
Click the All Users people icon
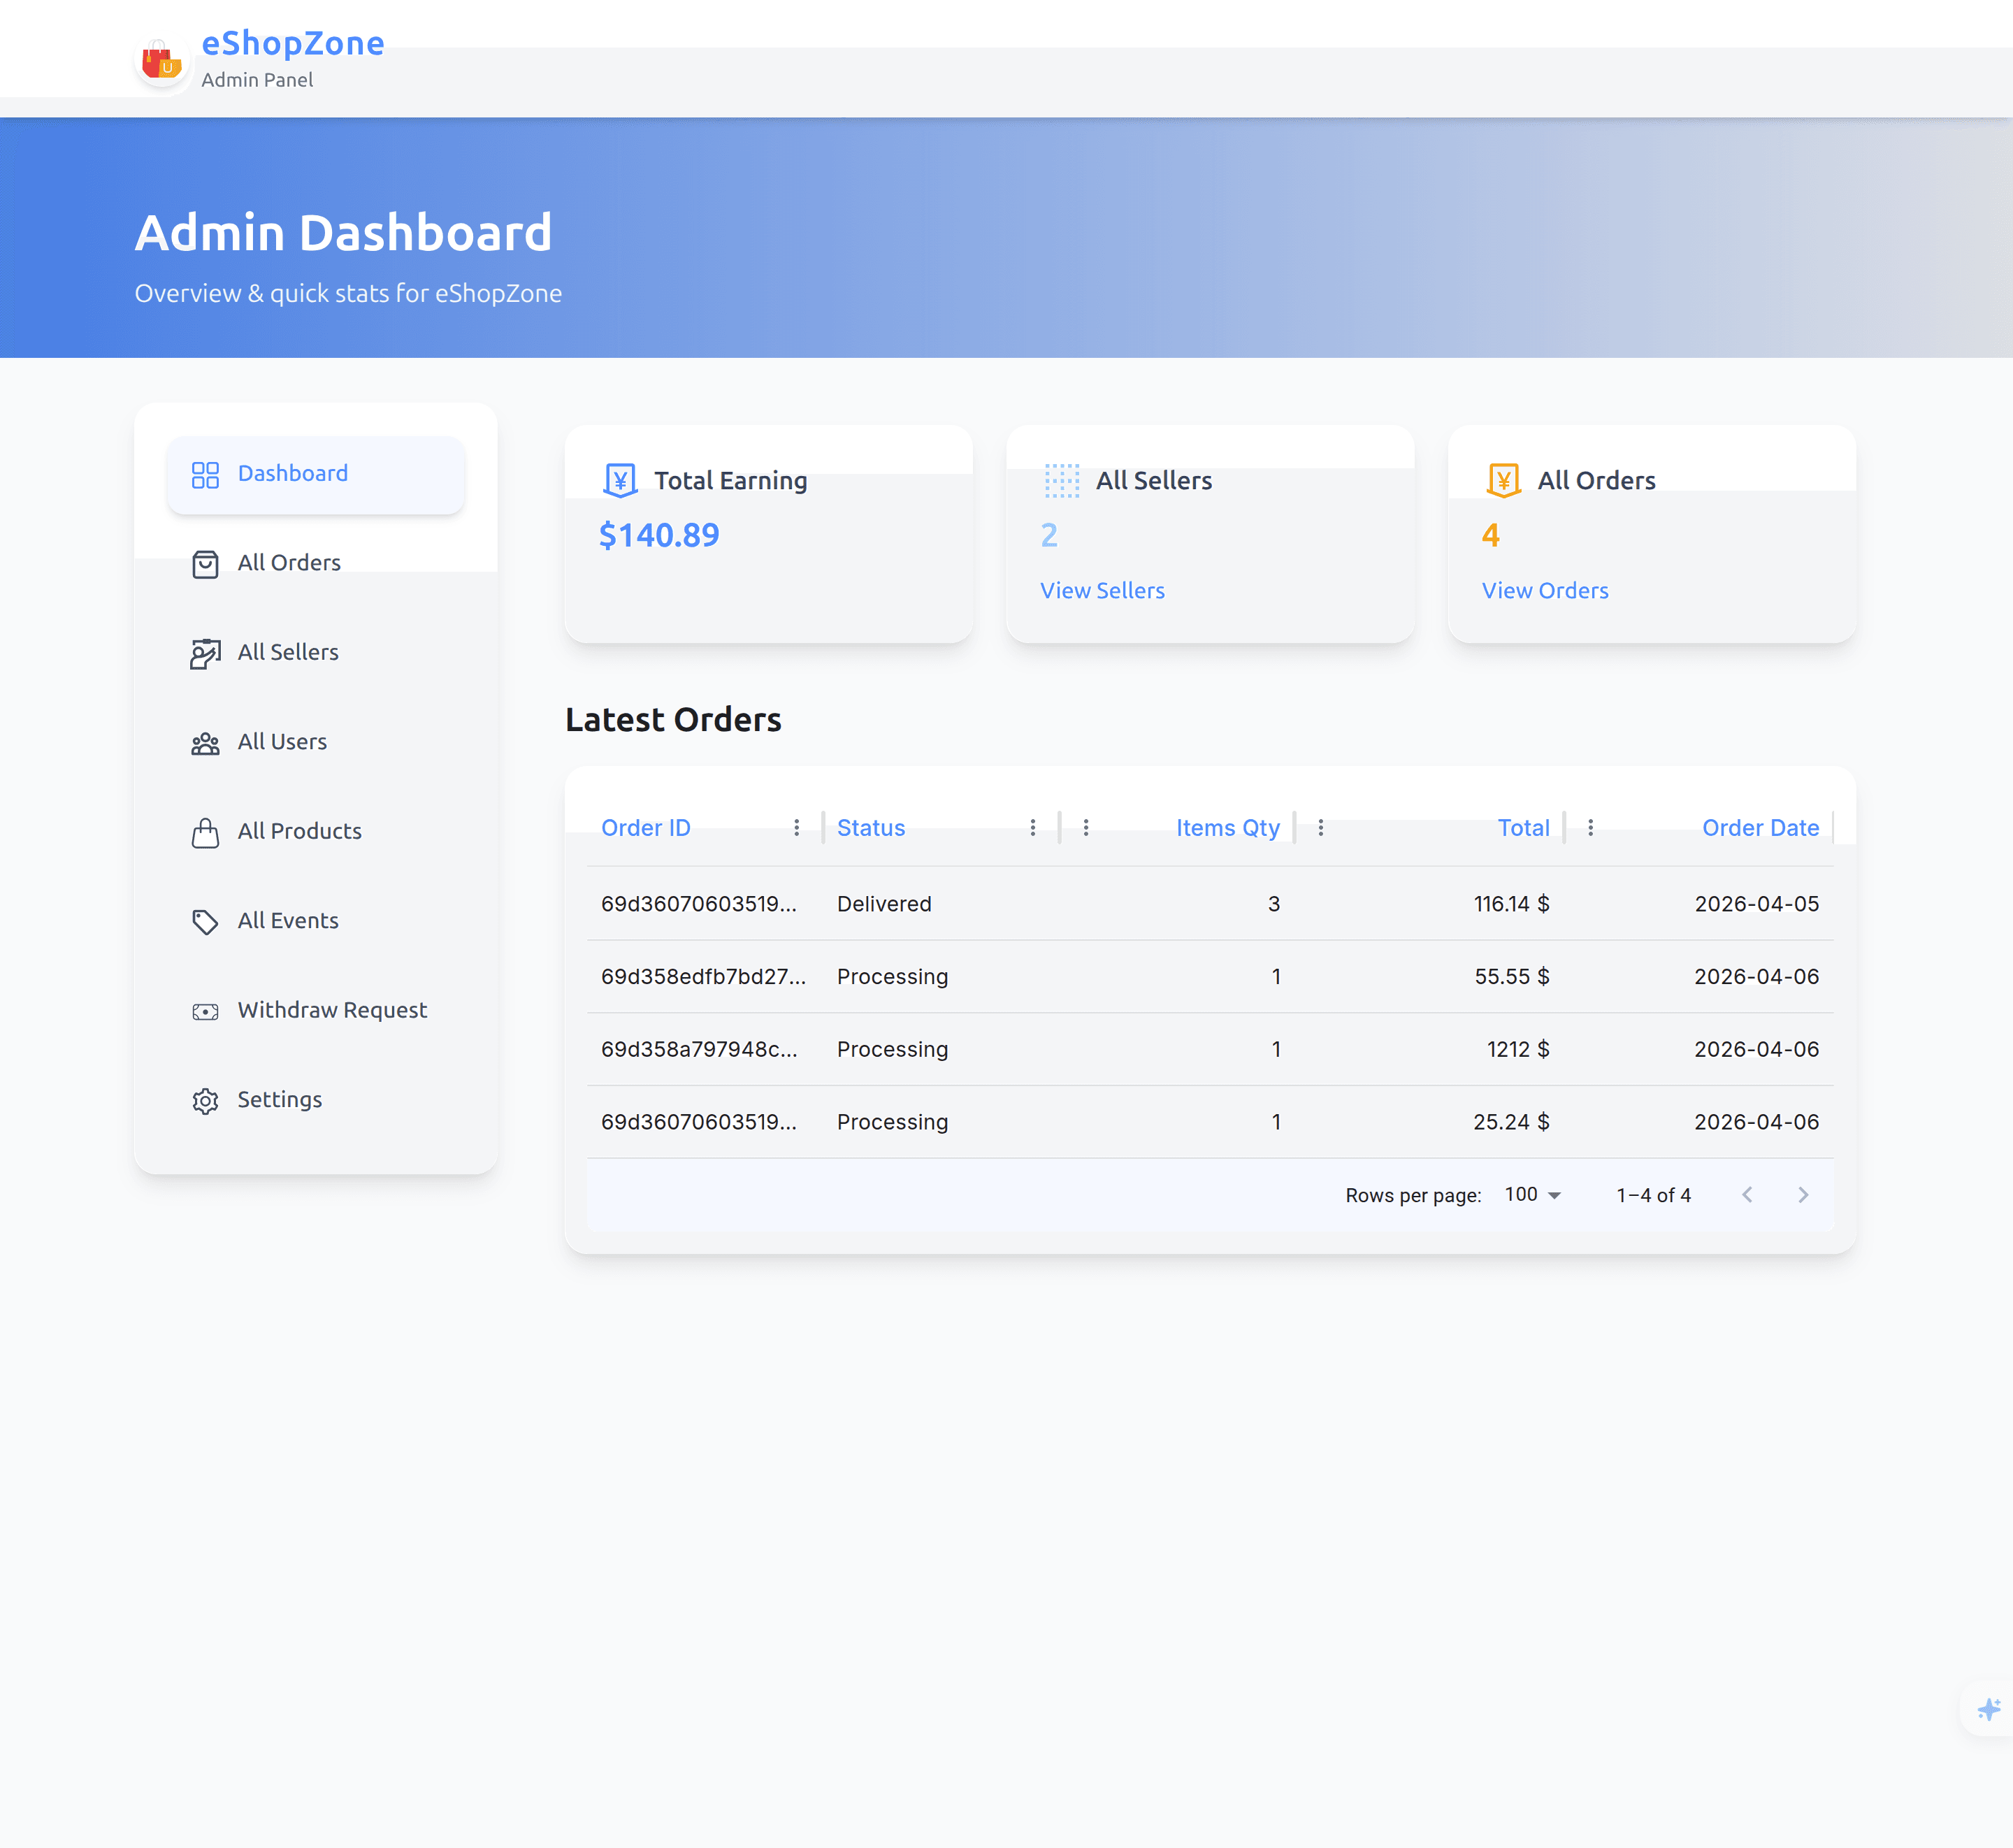pyautogui.click(x=205, y=743)
